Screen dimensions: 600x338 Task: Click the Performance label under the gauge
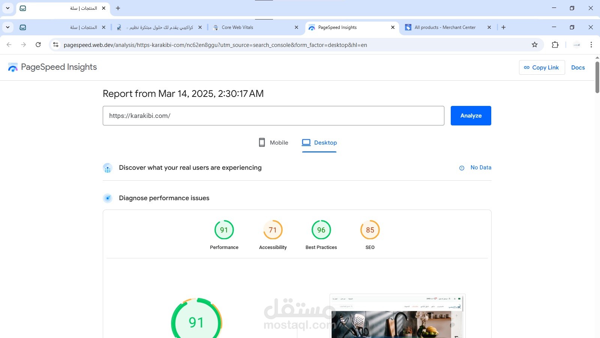(224, 247)
